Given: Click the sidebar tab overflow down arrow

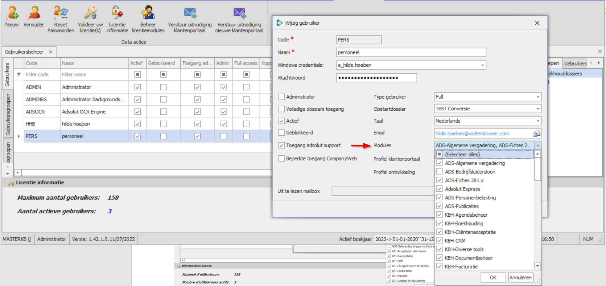Looking at the screenshot, I should (7, 174).
